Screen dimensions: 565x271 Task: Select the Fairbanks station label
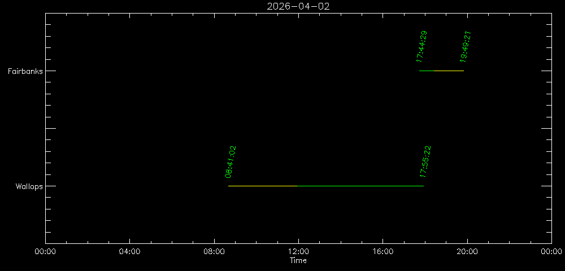(25, 71)
